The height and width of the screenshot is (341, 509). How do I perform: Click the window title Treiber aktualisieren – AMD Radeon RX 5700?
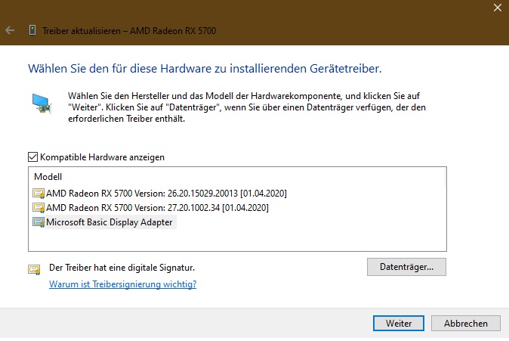[129, 31]
